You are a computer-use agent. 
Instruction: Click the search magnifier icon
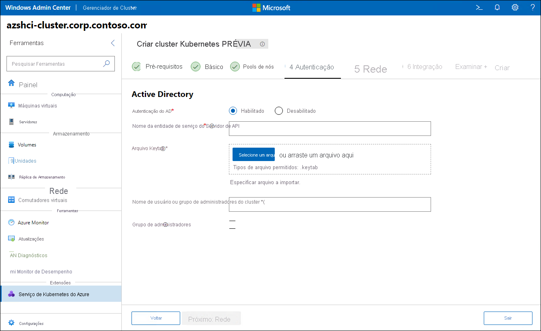coord(106,63)
